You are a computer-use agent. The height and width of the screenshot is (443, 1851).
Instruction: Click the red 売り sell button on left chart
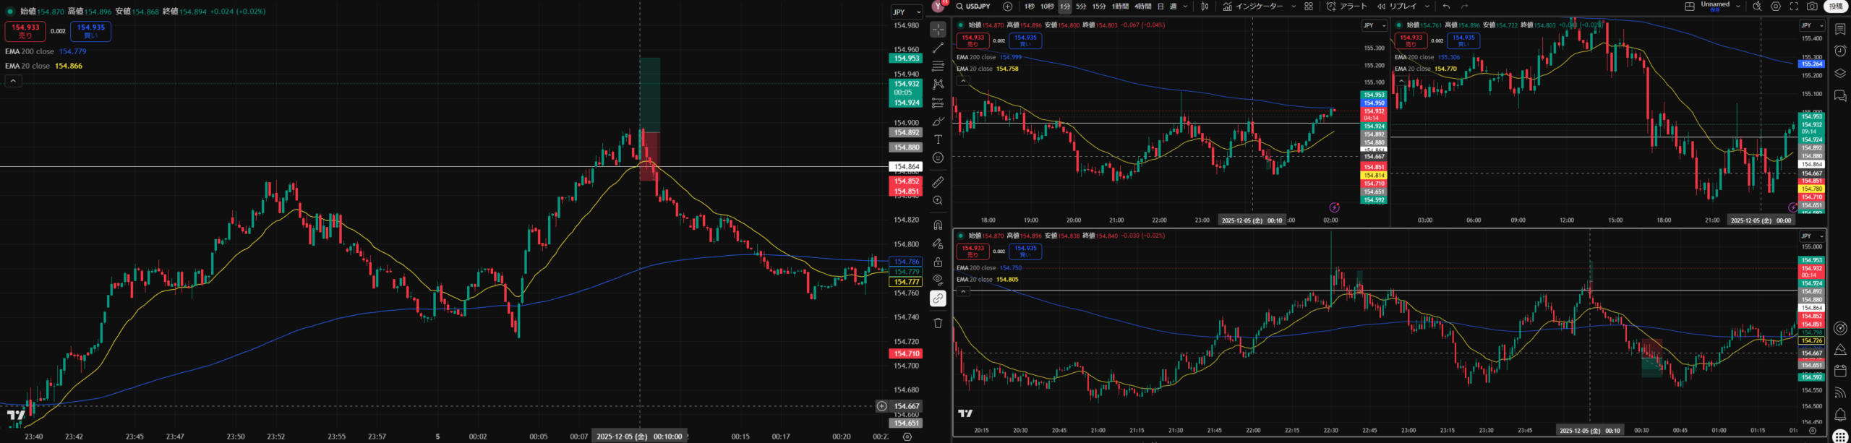tap(25, 31)
